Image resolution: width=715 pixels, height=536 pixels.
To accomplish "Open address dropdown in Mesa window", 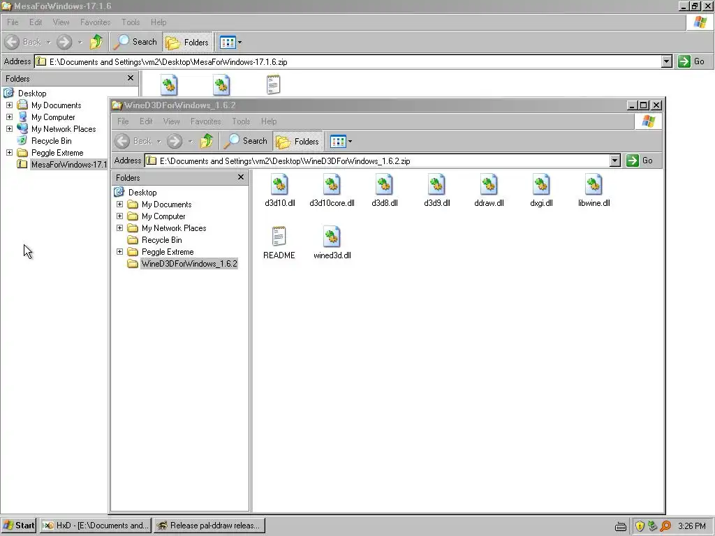I will [667, 61].
